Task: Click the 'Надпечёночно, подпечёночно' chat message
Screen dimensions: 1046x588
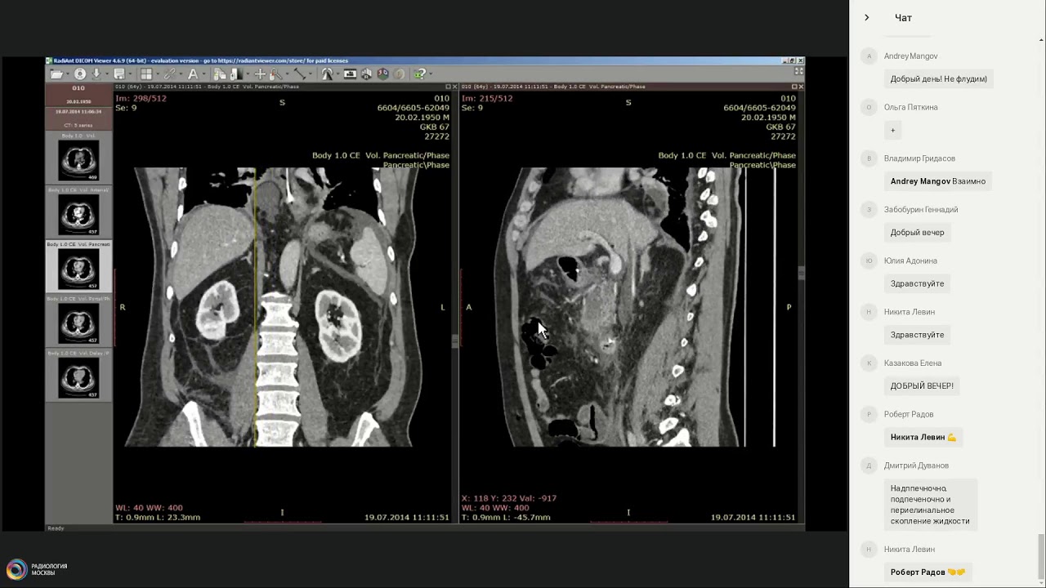Action: tap(930, 505)
